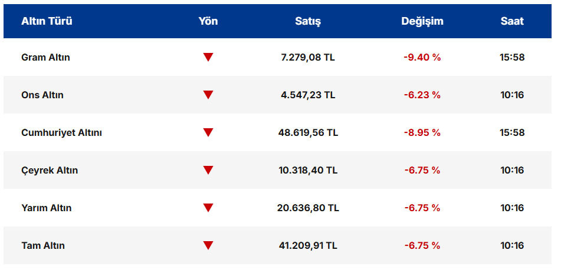The width and height of the screenshot is (561, 270).
Task: Click the Yön column header
Action: point(208,21)
